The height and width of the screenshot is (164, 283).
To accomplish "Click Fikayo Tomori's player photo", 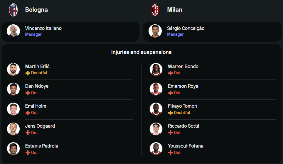I will [156, 109].
